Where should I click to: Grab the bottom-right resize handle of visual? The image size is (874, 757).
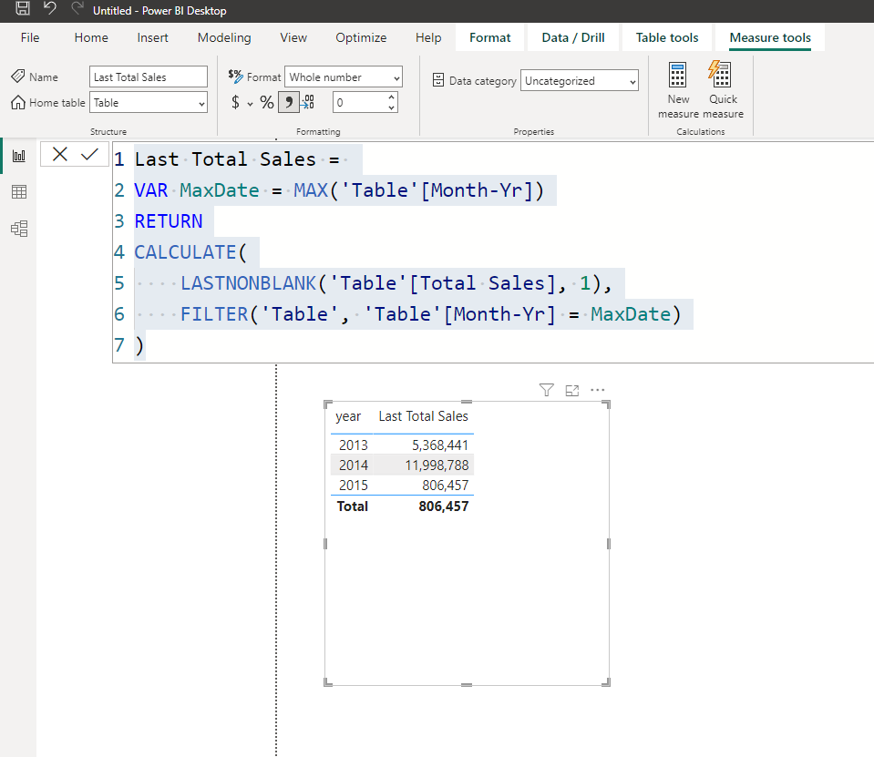[606, 682]
